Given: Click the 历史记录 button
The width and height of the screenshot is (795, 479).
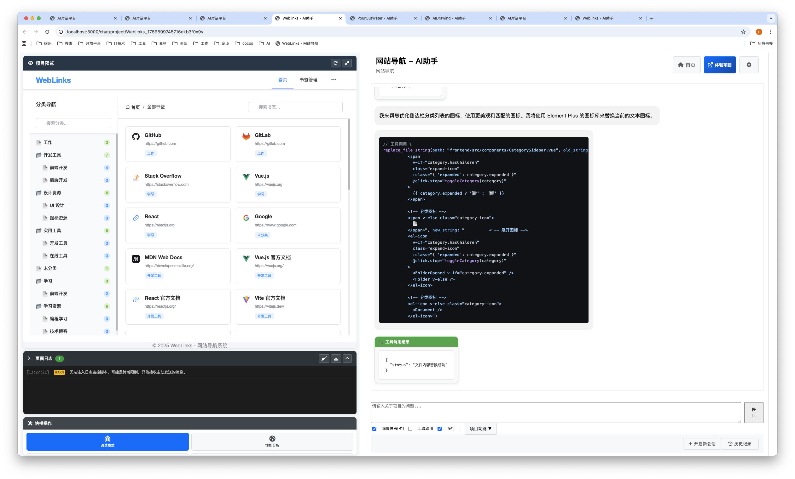Looking at the screenshot, I should click(740, 444).
